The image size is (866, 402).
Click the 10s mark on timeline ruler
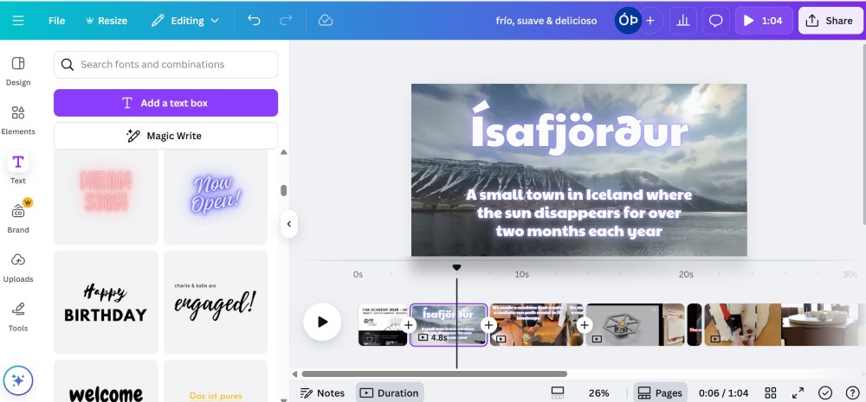[522, 274]
